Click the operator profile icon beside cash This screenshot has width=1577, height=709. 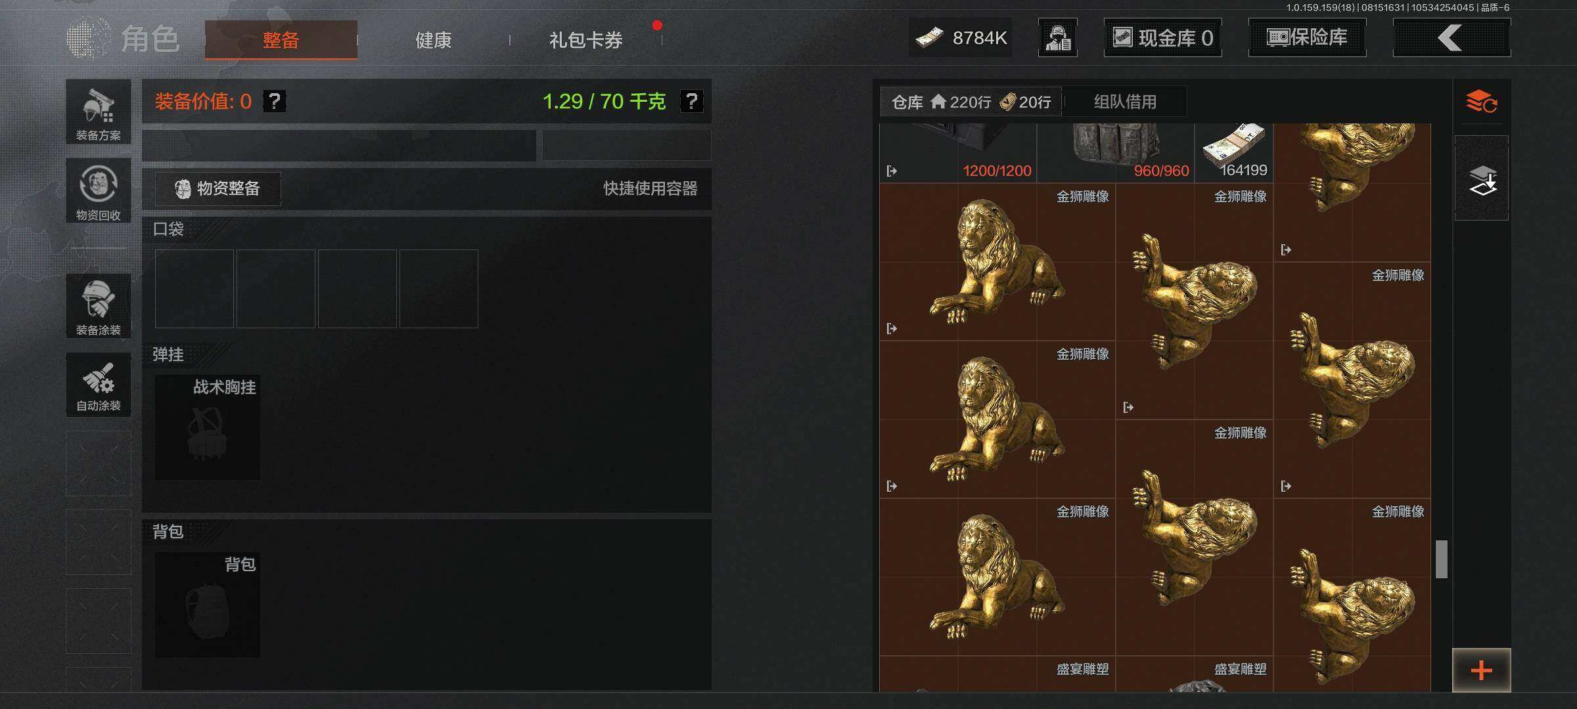(x=1058, y=37)
